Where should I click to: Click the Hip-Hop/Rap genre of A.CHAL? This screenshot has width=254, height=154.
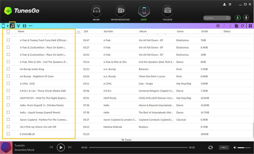(184, 84)
